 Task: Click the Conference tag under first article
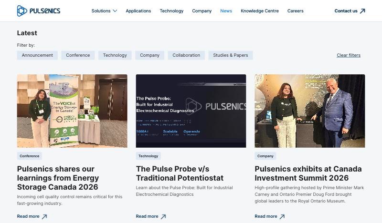pos(30,156)
